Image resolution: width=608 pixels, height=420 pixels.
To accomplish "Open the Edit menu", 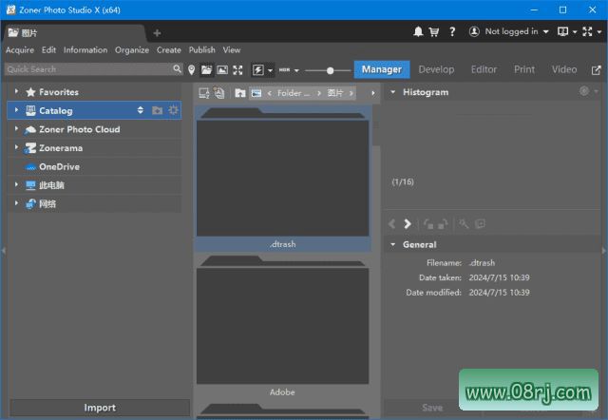I will click(48, 50).
